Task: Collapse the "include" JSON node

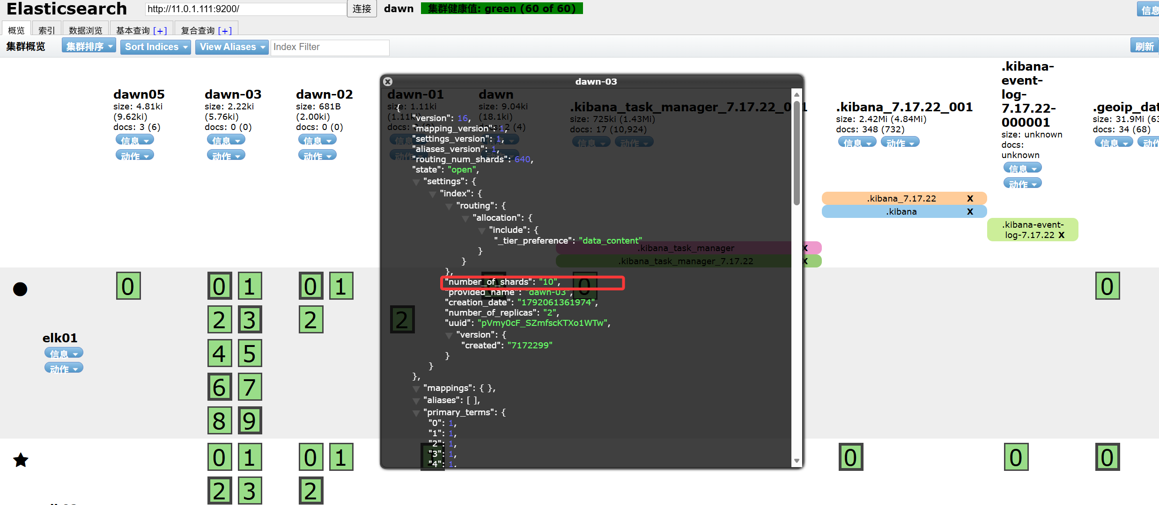Action: [481, 231]
